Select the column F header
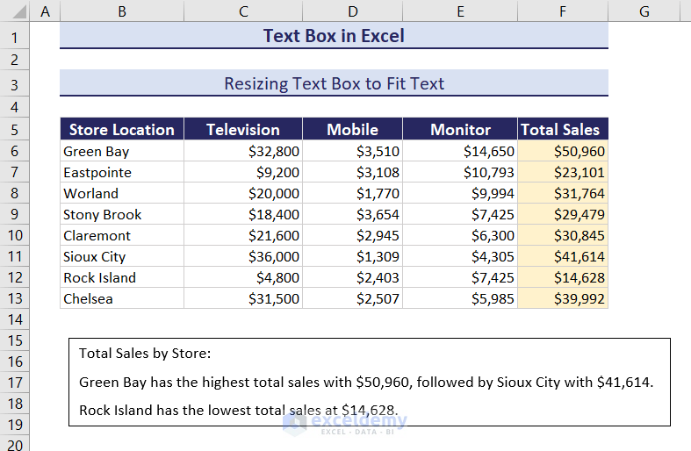691x451 pixels. (562, 11)
